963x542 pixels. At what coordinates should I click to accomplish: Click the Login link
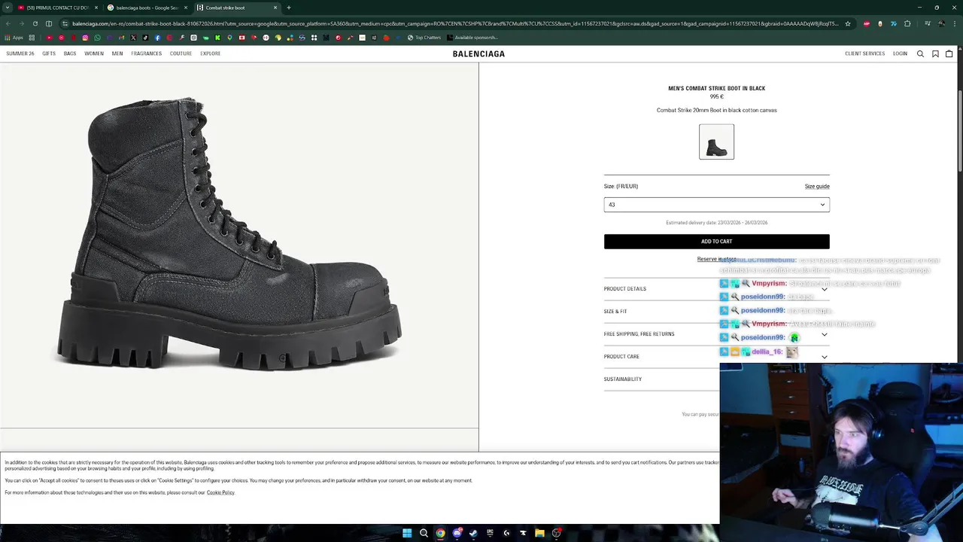tap(900, 53)
